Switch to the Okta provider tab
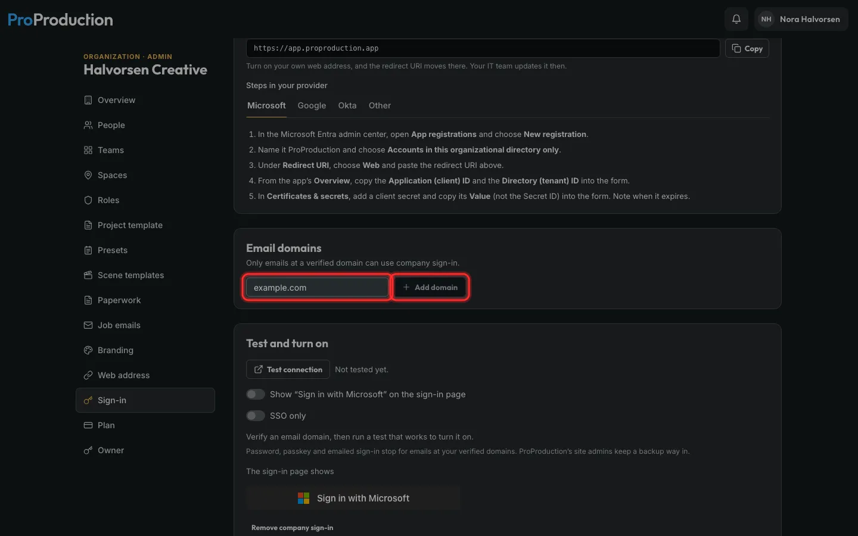The image size is (858, 536). click(347, 105)
